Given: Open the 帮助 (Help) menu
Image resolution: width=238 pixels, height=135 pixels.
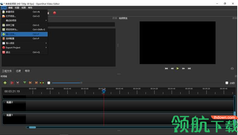Looking at the screenshot, I should coord(30,8).
